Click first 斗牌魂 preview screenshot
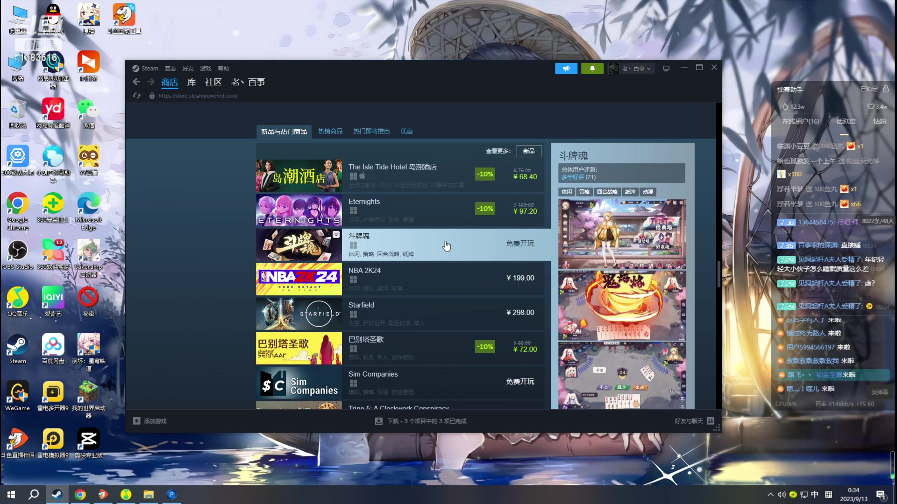 click(x=622, y=234)
